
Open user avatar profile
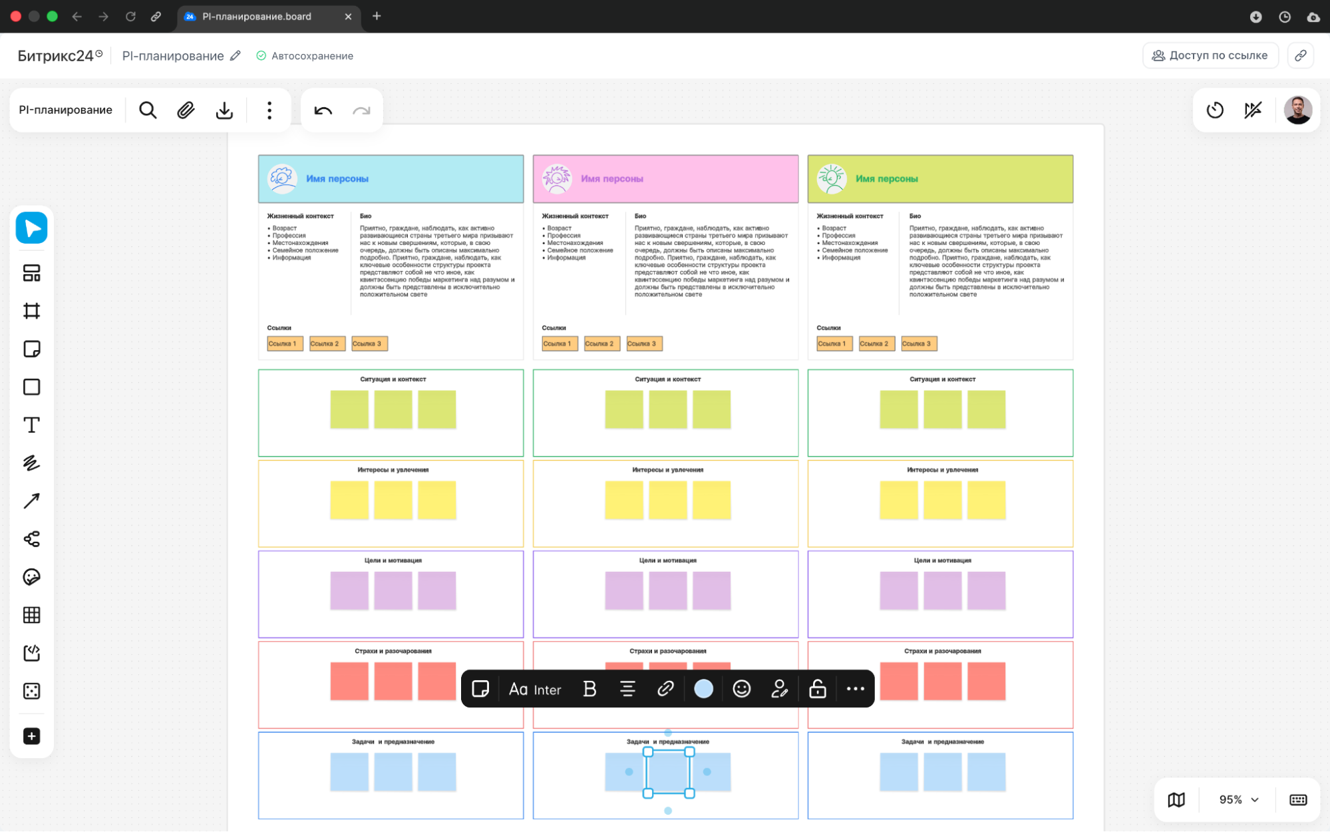1297,110
